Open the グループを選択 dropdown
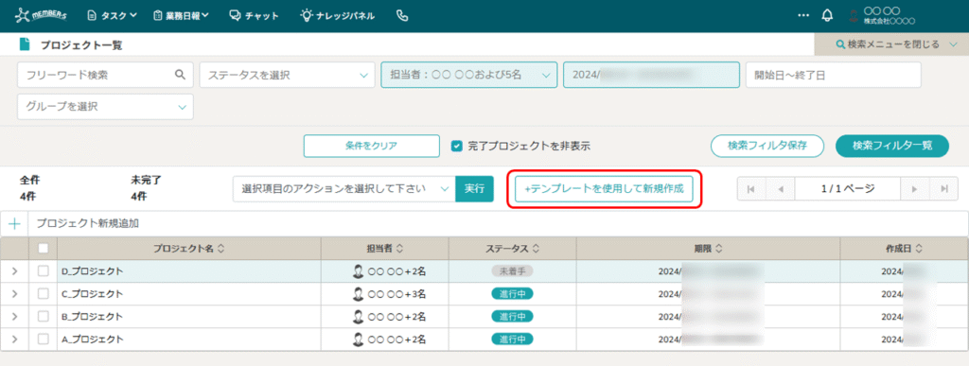Image resolution: width=969 pixels, height=366 pixels. 106,107
